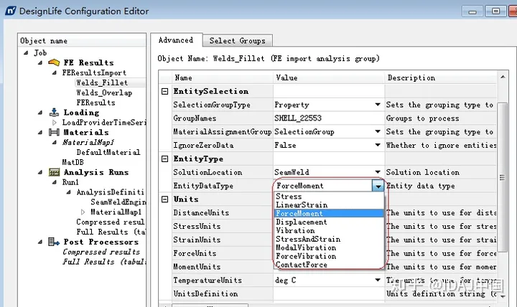Choose ContactForce from the dropdown list

(x=329, y=265)
